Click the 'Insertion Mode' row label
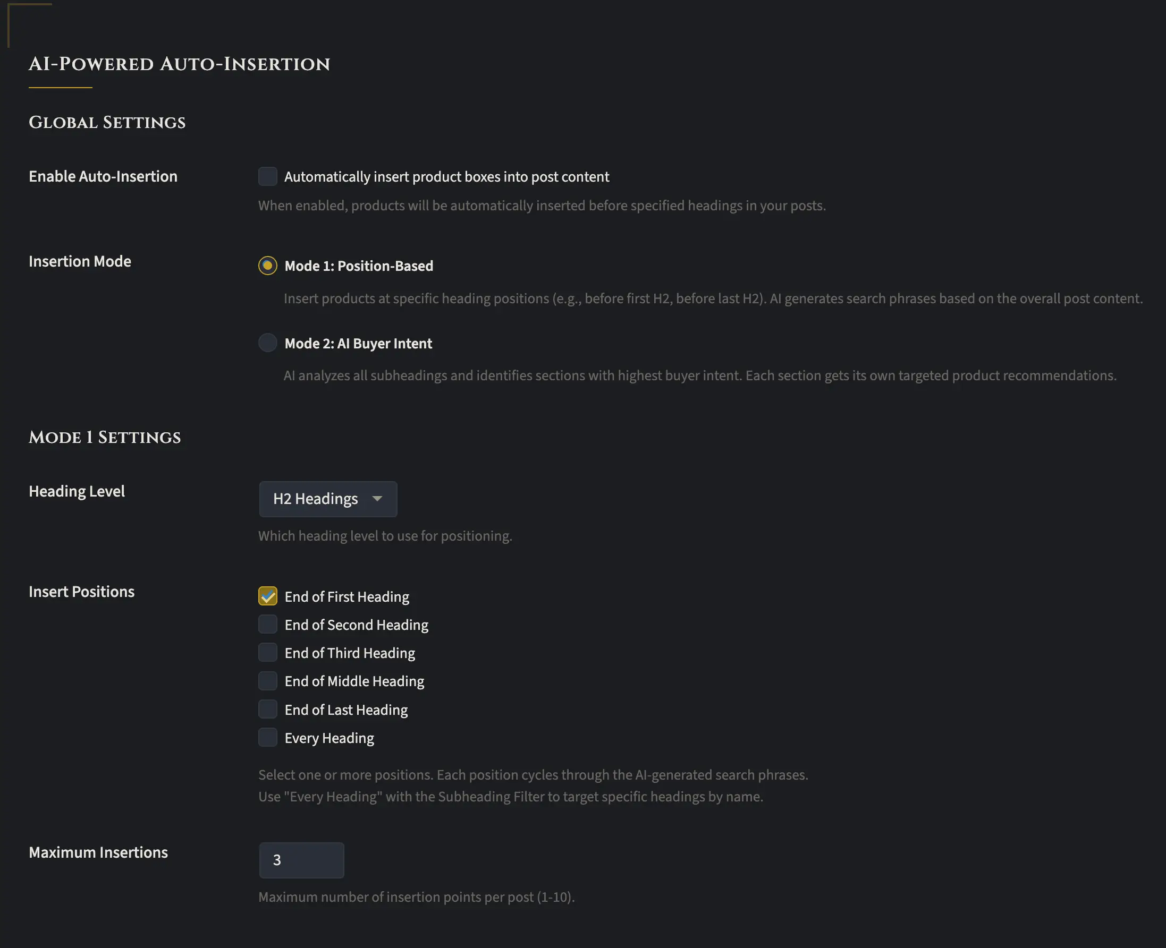1166x948 pixels. 80,262
